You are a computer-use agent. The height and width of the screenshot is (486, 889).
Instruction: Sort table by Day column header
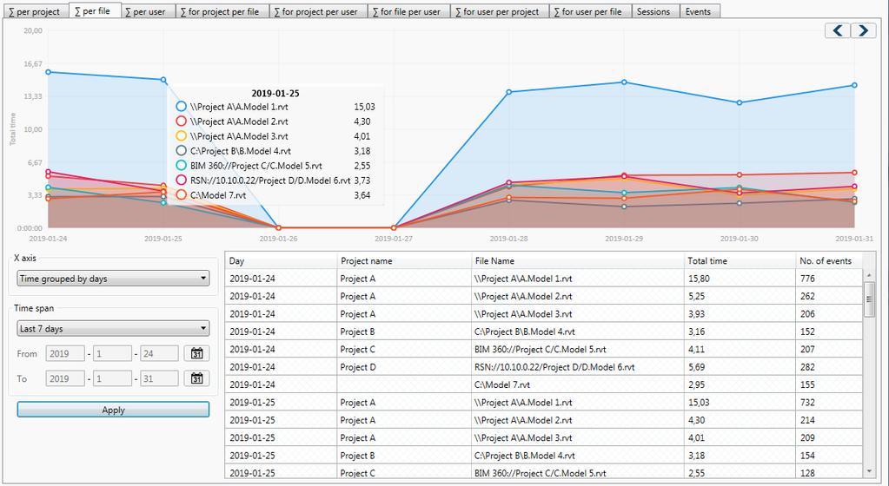[x=281, y=260]
